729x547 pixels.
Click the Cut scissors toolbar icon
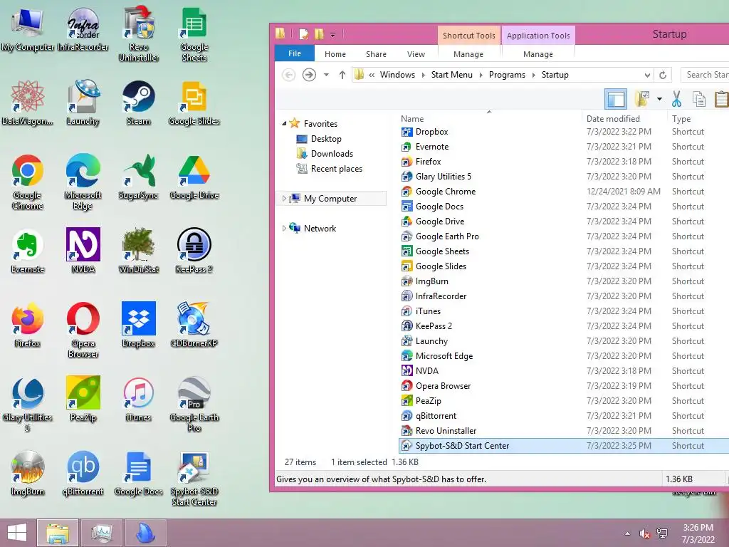(676, 98)
